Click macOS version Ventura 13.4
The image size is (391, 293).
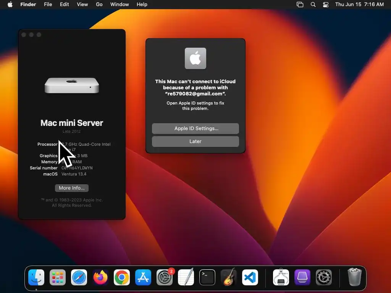(x=74, y=174)
